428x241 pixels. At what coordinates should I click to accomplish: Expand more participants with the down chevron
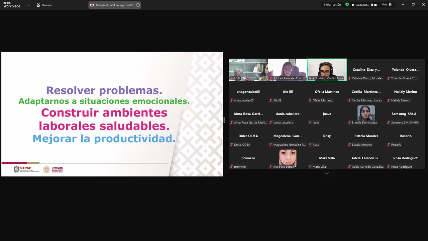pos(327,173)
